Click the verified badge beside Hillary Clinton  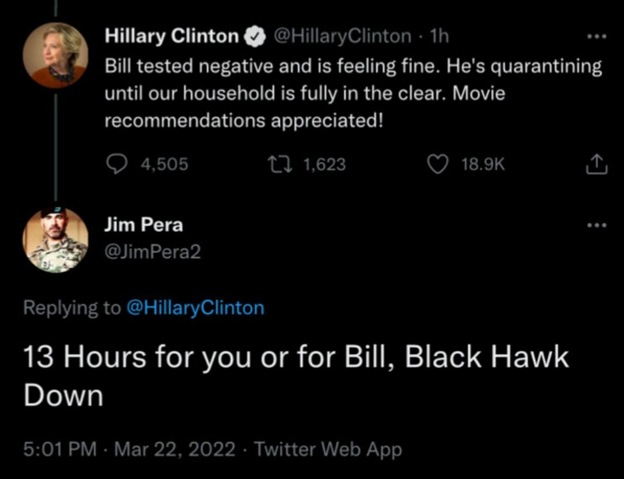[255, 36]
